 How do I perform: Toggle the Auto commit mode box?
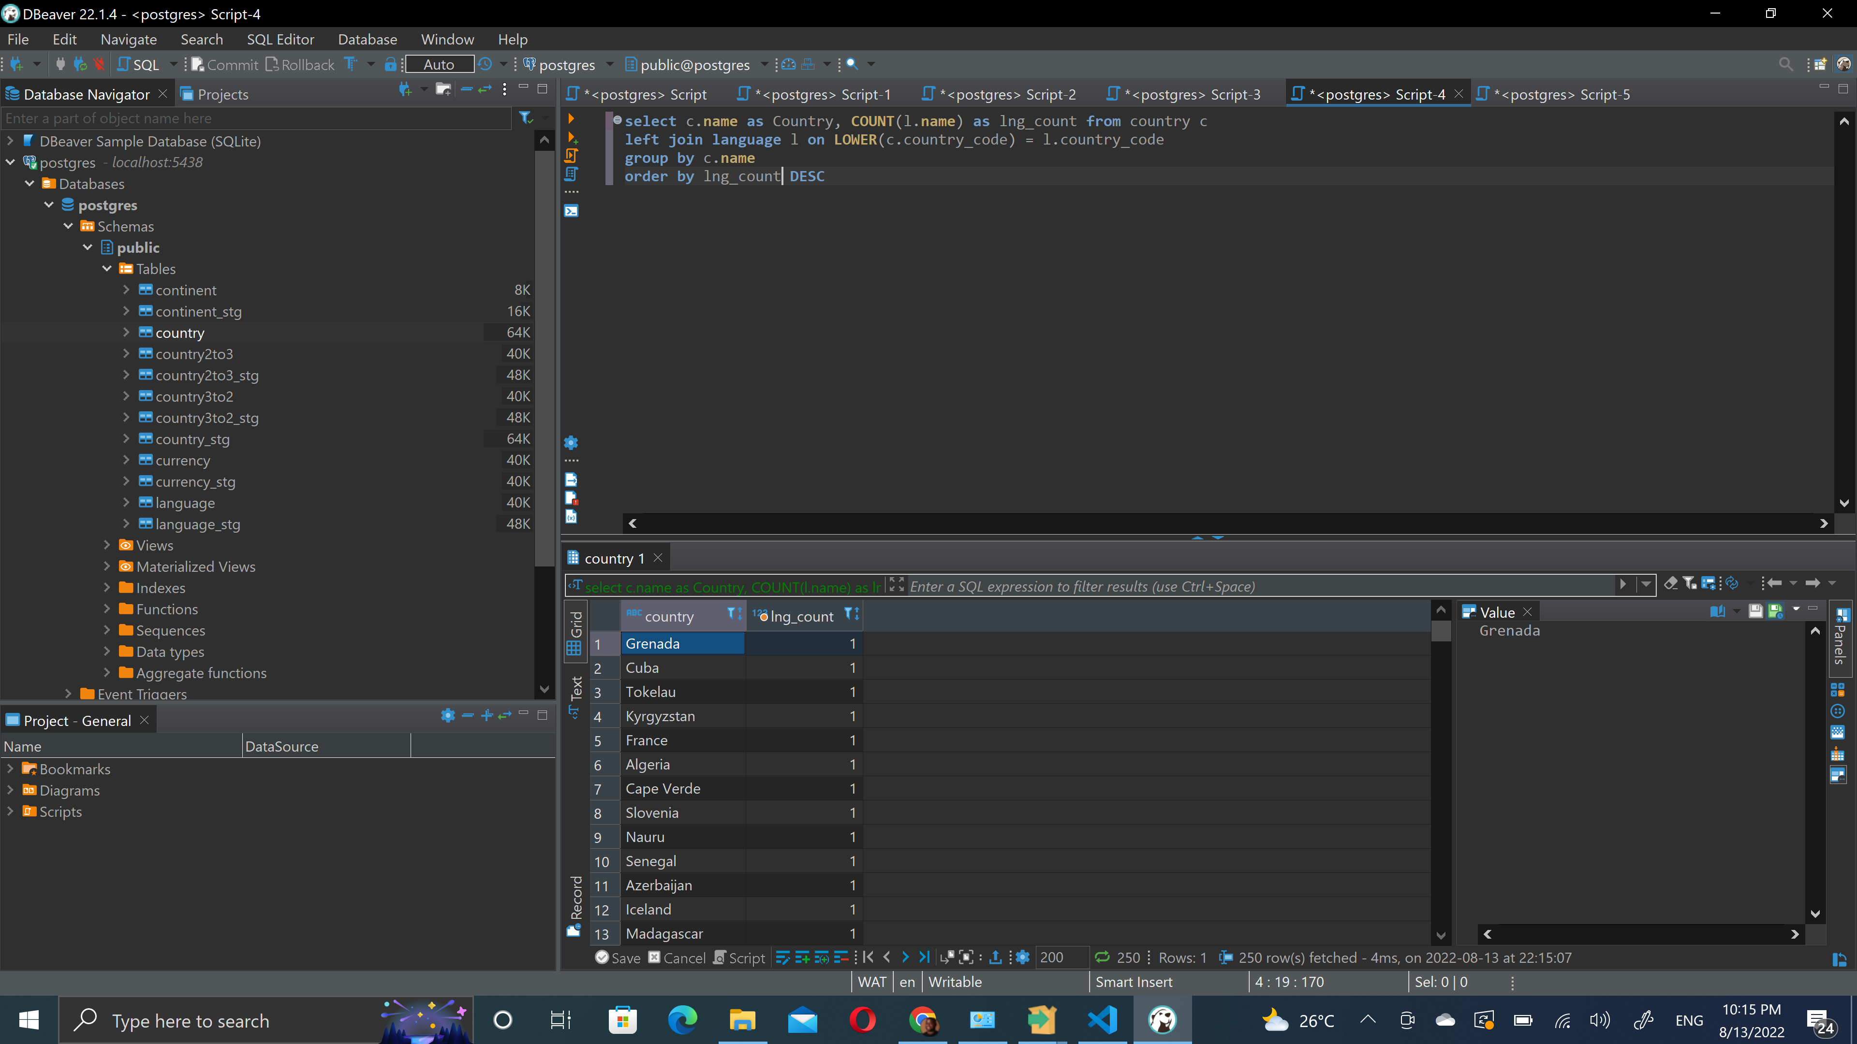point(439,65)
